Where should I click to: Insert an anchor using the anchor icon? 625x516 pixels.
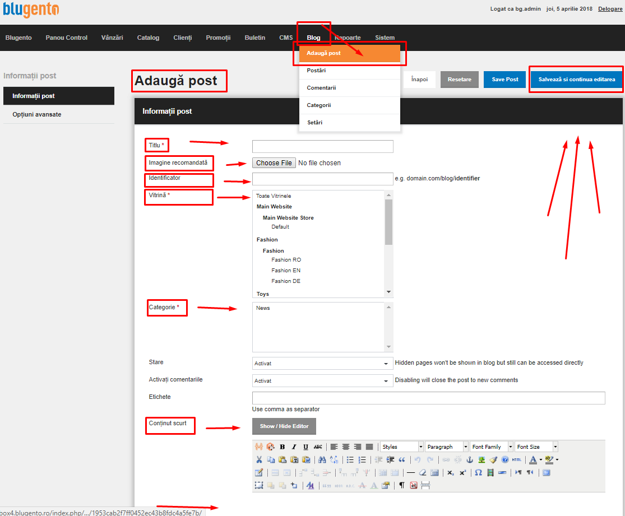click(470, 459)
